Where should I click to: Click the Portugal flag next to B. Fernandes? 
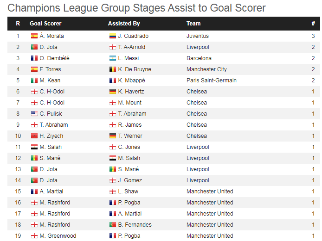113,225
